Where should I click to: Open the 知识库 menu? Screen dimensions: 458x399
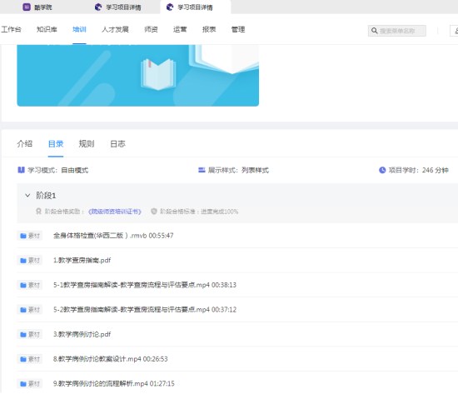click(x=47, y=29)
